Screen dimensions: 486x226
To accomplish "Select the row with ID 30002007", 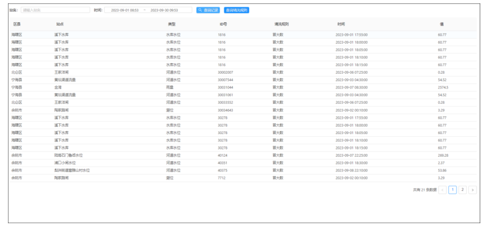I will 243,73.
